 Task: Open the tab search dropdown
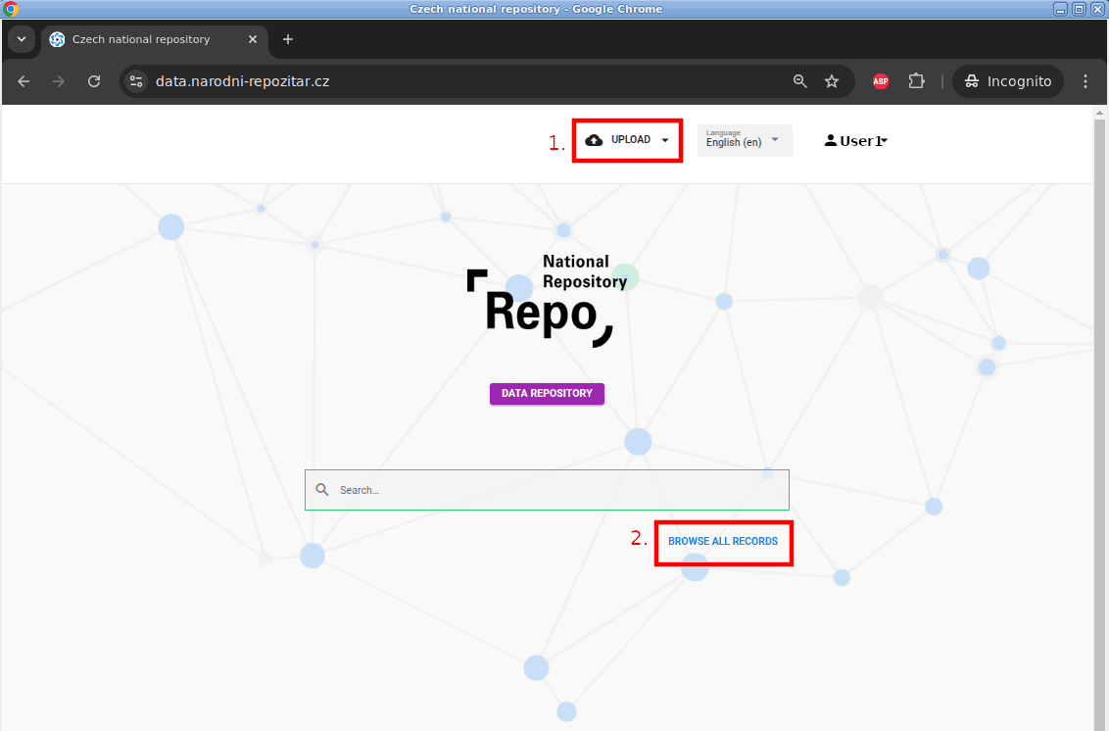coord(22,39)
